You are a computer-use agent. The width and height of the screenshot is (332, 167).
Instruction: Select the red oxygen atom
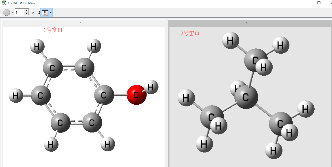[136, 95]
